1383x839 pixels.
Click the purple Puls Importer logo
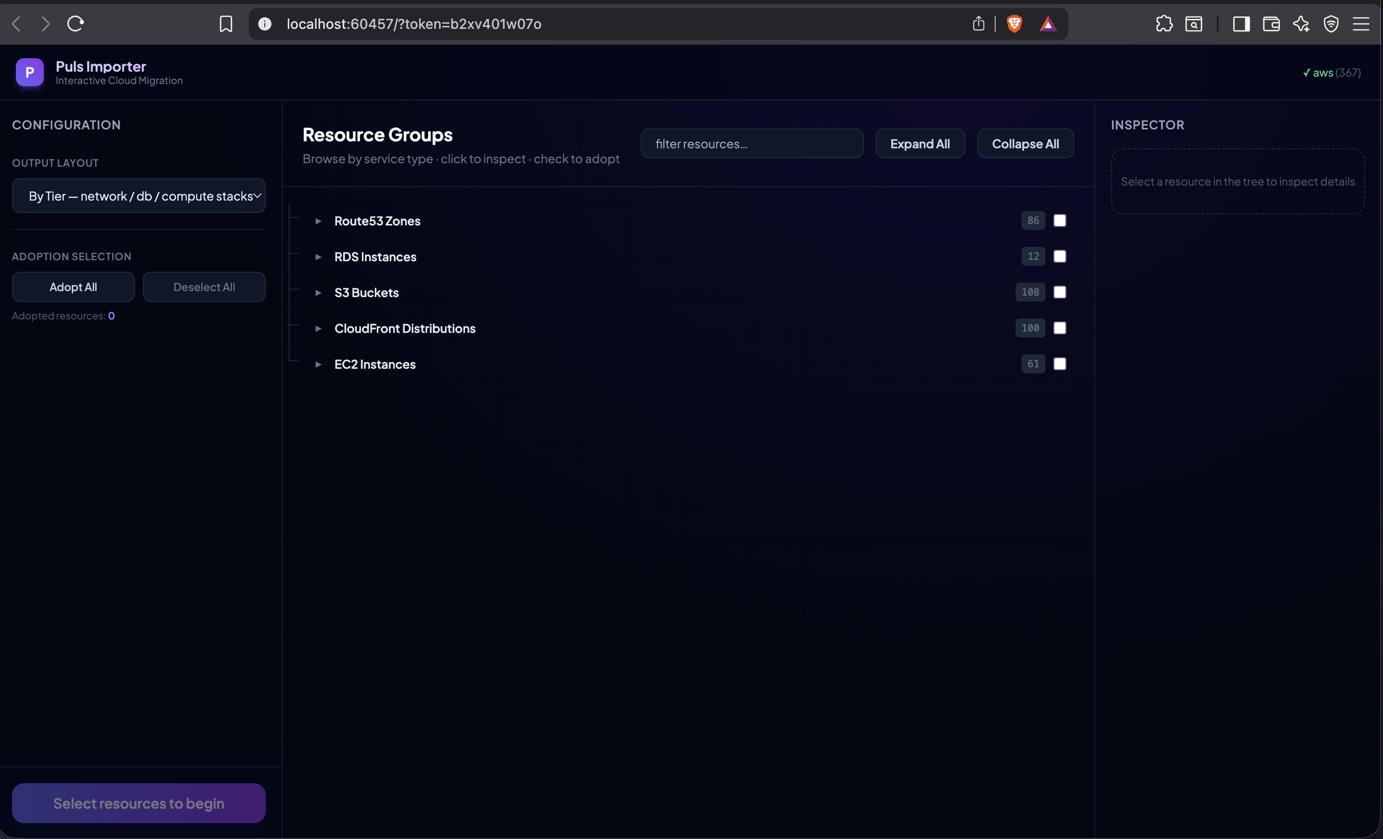(30, 72)
